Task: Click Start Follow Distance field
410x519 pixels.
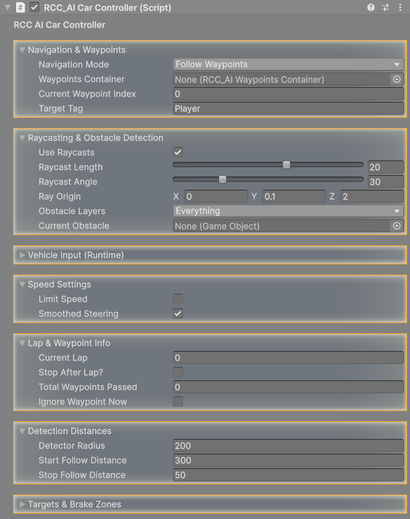Action: coord(288,460)
